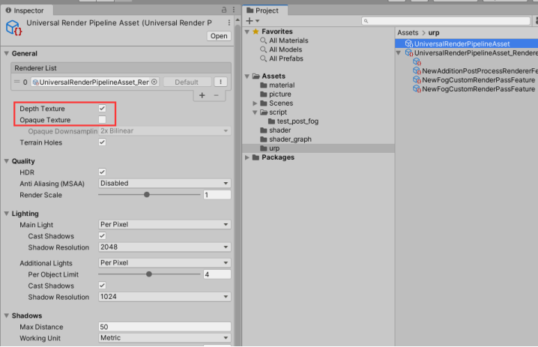Open the Additional Lights mode dropdown
This screenshot has height=347, width=538.
tap(164, 262)
